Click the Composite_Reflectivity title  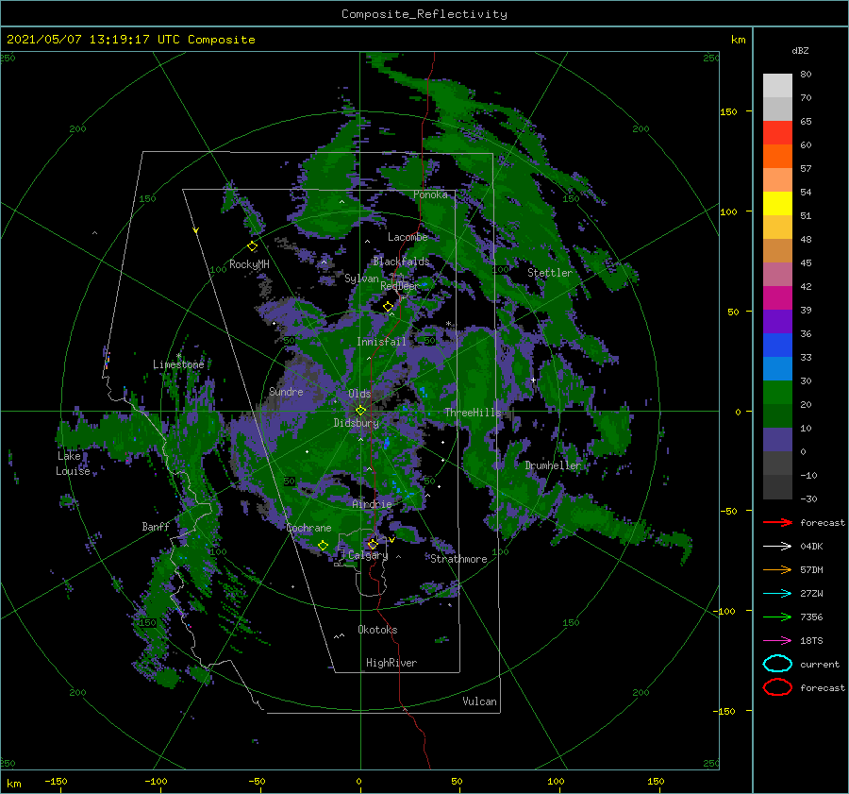[424, 14]
